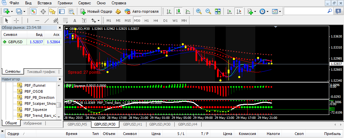This screenshot has height=138, width=344.
Task: Tile chart windows with the grid icon
Action: [x=218, y=11]
